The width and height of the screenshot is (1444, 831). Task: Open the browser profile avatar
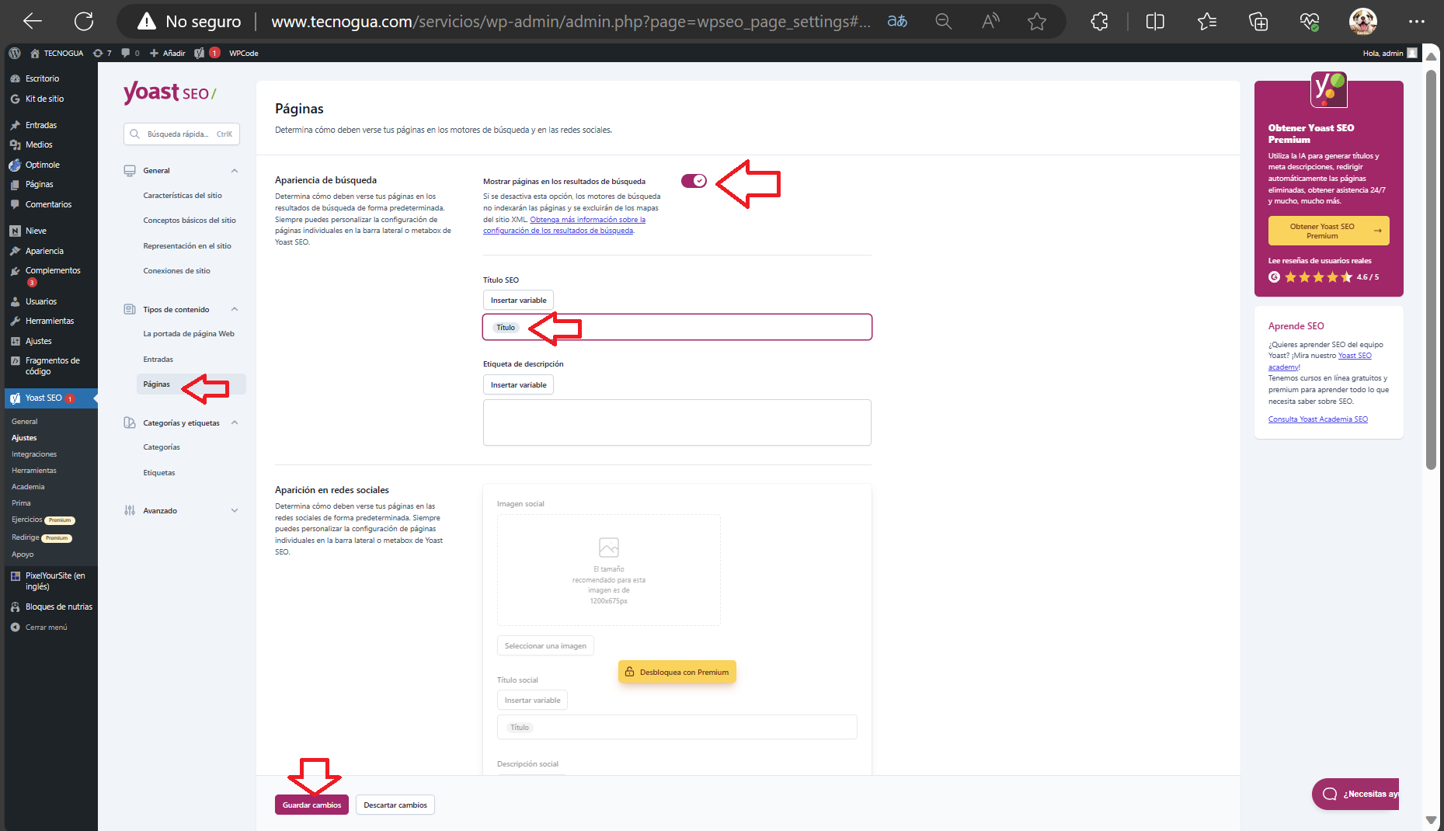(1363, 21)
